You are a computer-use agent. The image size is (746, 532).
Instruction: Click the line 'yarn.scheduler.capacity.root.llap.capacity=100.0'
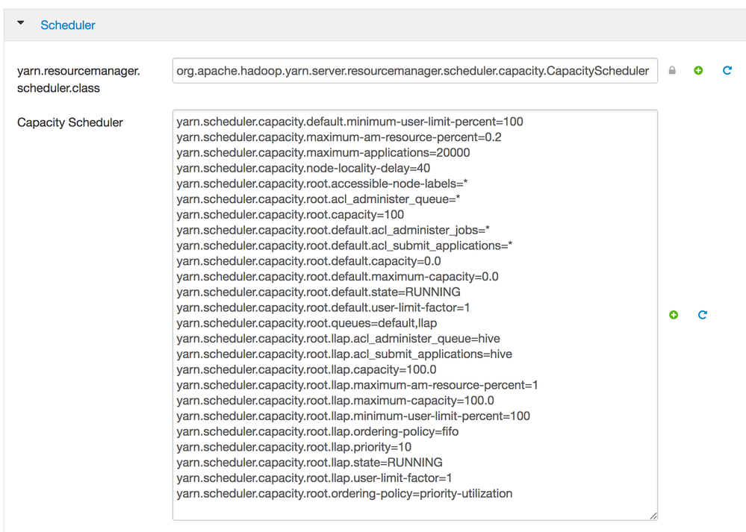tap(306, 369)
